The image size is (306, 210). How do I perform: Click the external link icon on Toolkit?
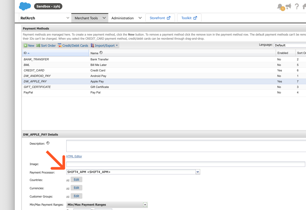[x=195, y=18]
